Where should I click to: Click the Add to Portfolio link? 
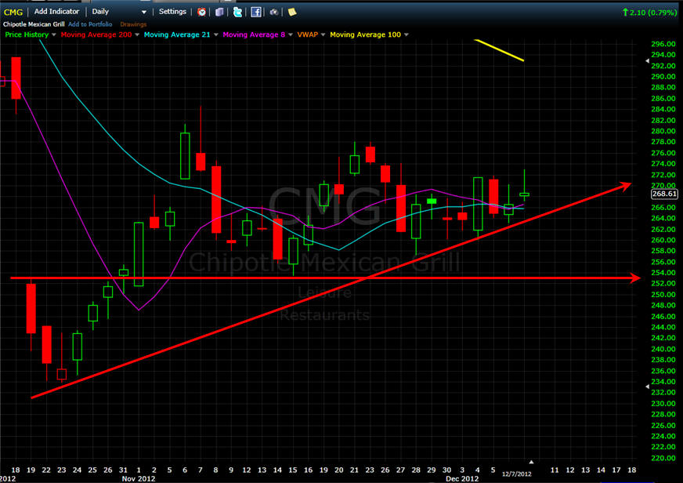coord(91,24)
